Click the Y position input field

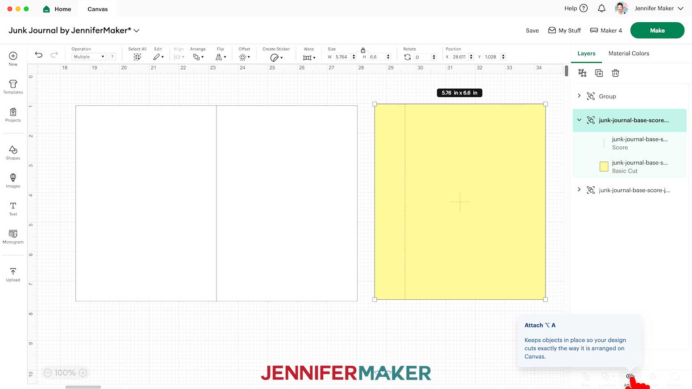(491, 57)
